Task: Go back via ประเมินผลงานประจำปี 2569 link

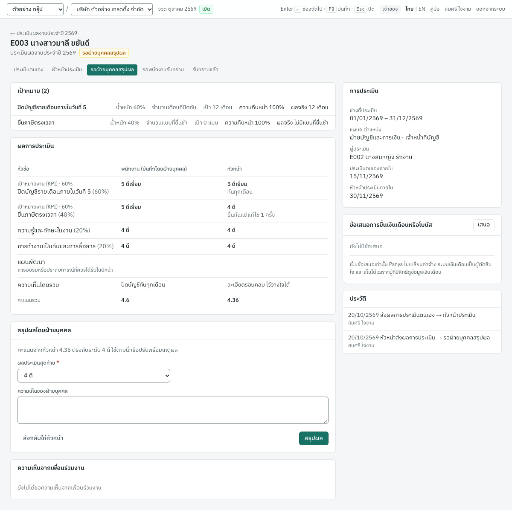Action: (44, 33)
